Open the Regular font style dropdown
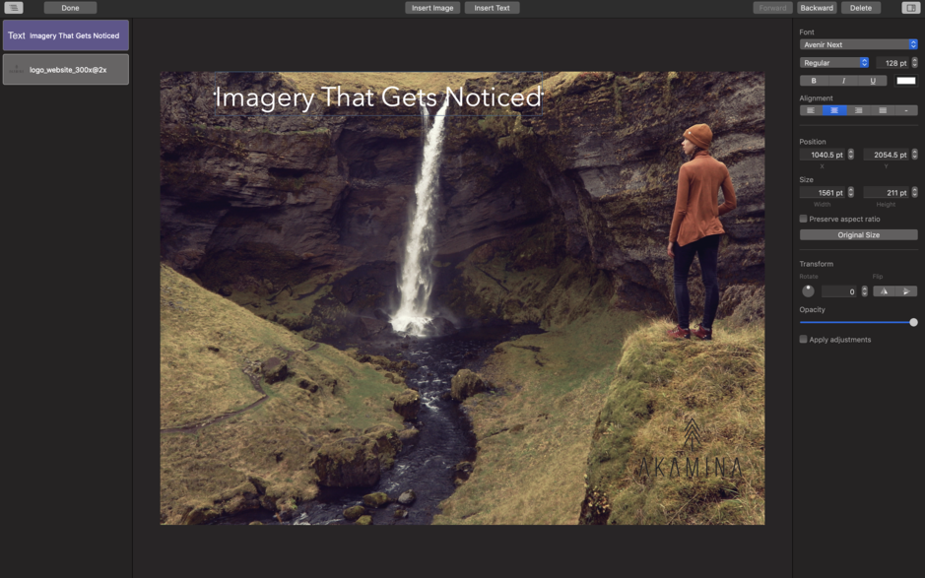The image size is (925, 578). [x=834, y=63]
